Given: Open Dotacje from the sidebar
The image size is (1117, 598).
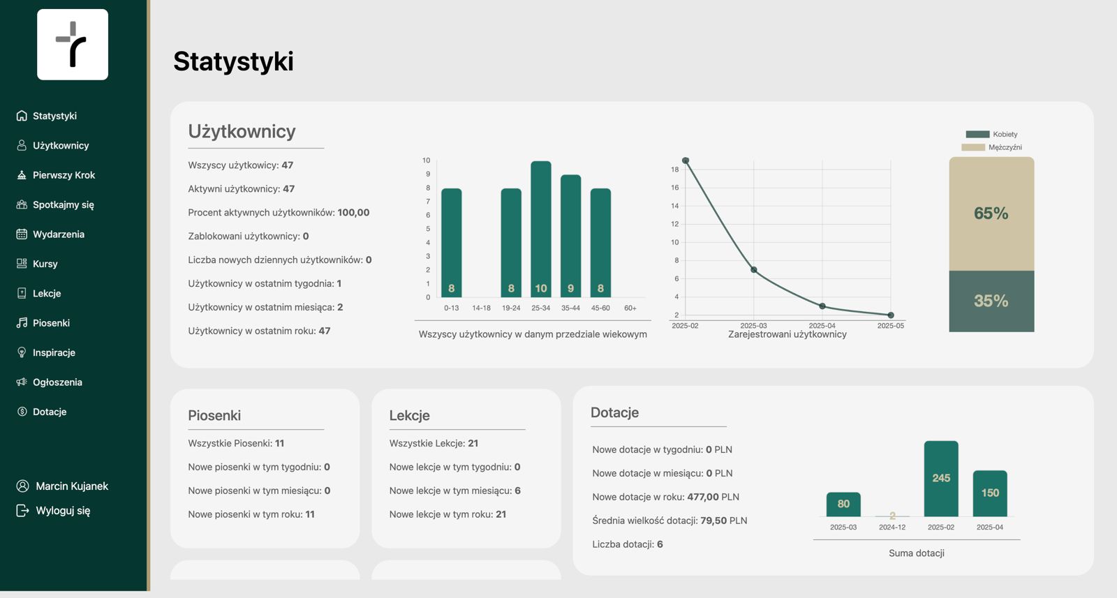Looking at the screenshot, I should [50, 412].
